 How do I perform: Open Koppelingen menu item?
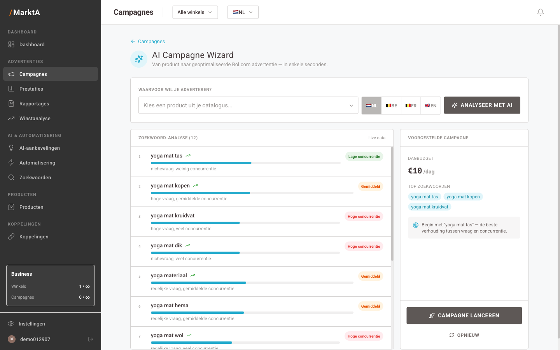(51, 236)
